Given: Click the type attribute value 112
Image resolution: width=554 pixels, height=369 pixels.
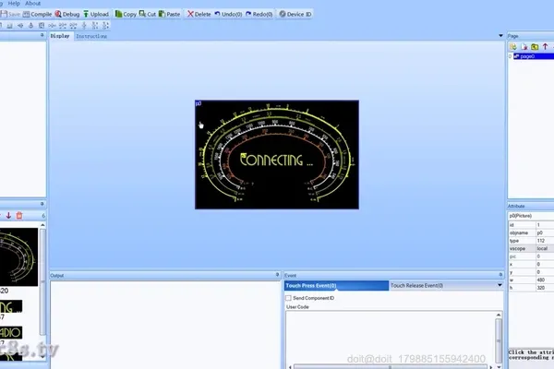Looking at the screenshot, I should tap(545, 241).
